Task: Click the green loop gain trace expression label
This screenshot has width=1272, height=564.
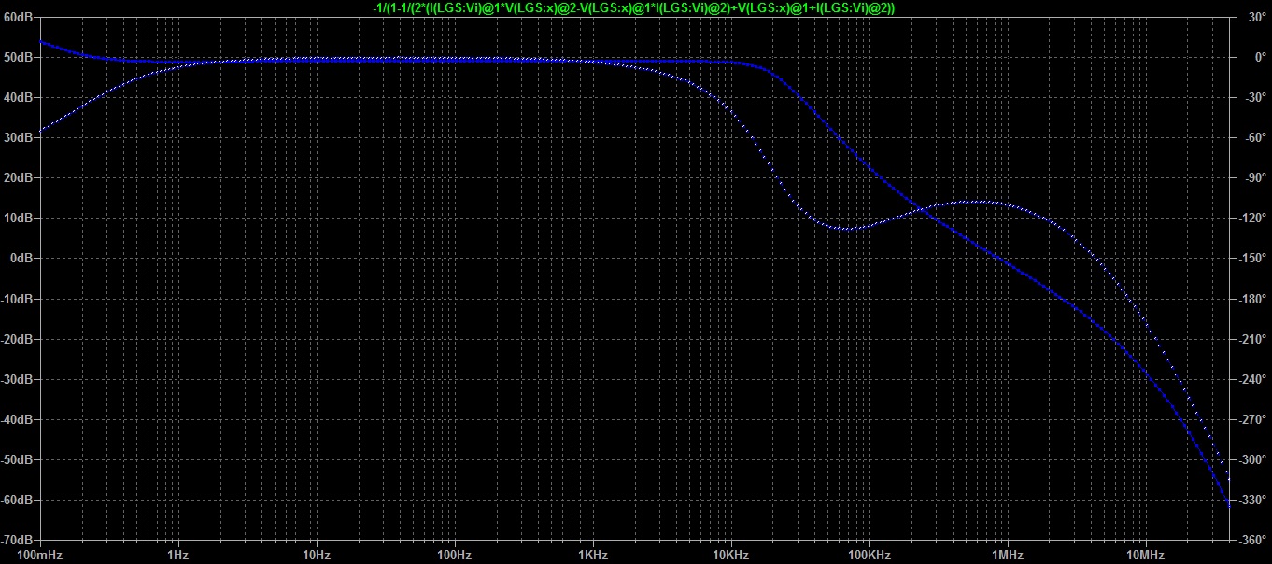Action: click(x=635, y=7)
